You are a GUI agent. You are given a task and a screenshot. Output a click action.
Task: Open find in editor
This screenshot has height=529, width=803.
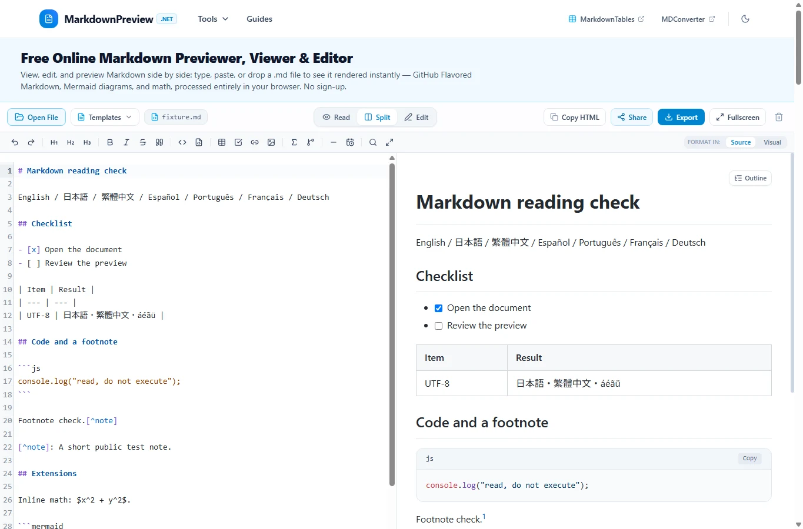[x=373, y=142]
